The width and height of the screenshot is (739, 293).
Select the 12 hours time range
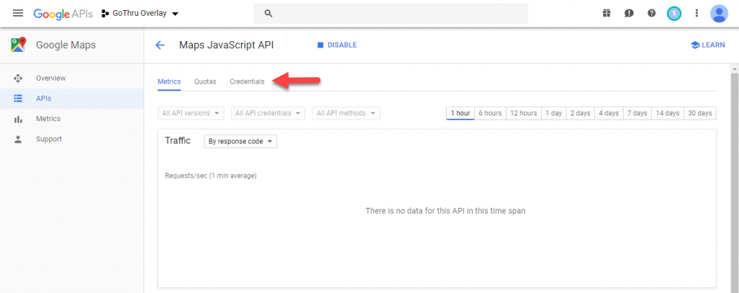pos(524,113)
